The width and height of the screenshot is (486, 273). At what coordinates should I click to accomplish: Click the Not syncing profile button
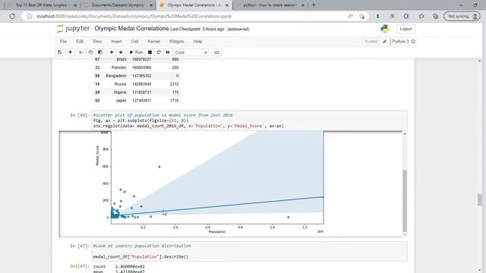tap(462, 17)
